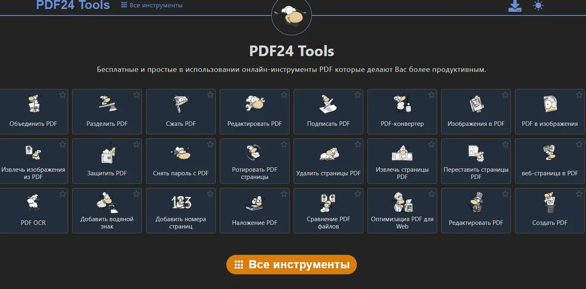Click the download icon in the header
Viewport: 586px width, 289px height.
514,6
